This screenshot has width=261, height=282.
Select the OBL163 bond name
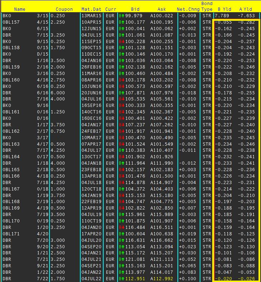point(11,144)
